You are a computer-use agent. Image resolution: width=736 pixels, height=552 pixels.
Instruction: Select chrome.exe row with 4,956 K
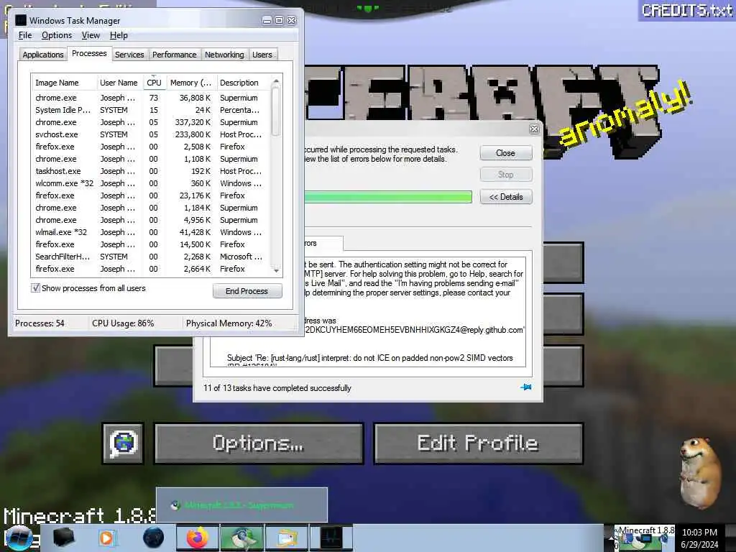[x=151, y=220]
